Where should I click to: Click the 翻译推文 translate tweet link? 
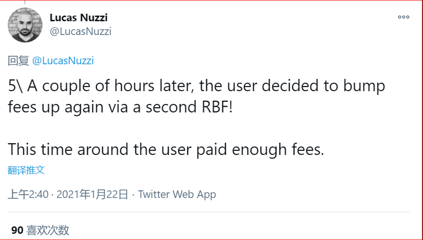point(26,170)
